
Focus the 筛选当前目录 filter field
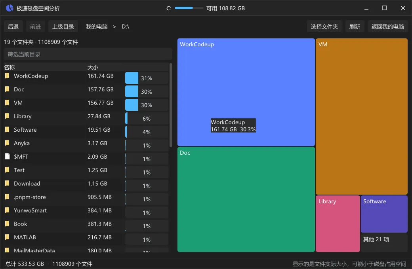[x=88, y=54]
